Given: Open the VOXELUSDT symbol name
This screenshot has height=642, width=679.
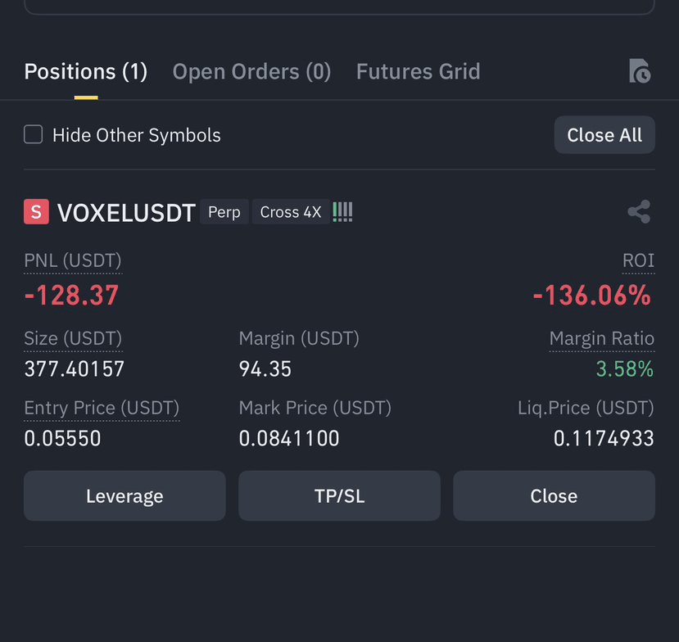Looking at the screenshot, I should click(x=126, y=213).
